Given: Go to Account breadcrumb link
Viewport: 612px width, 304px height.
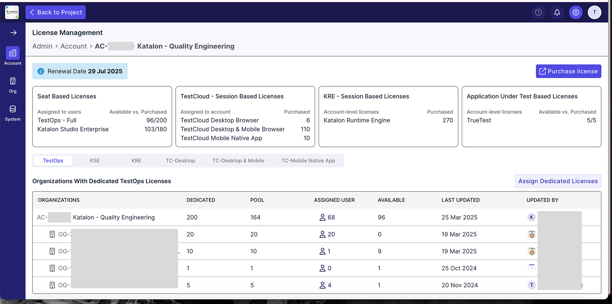Looking at the screenshot, I should pos(74,46).
